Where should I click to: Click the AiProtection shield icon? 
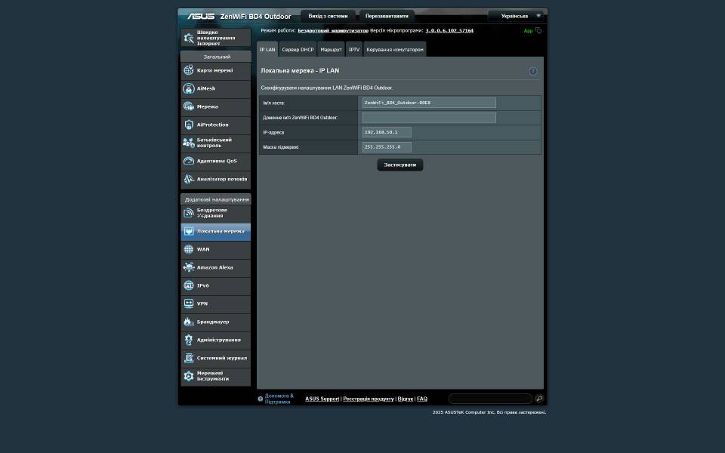pos(189,125)
